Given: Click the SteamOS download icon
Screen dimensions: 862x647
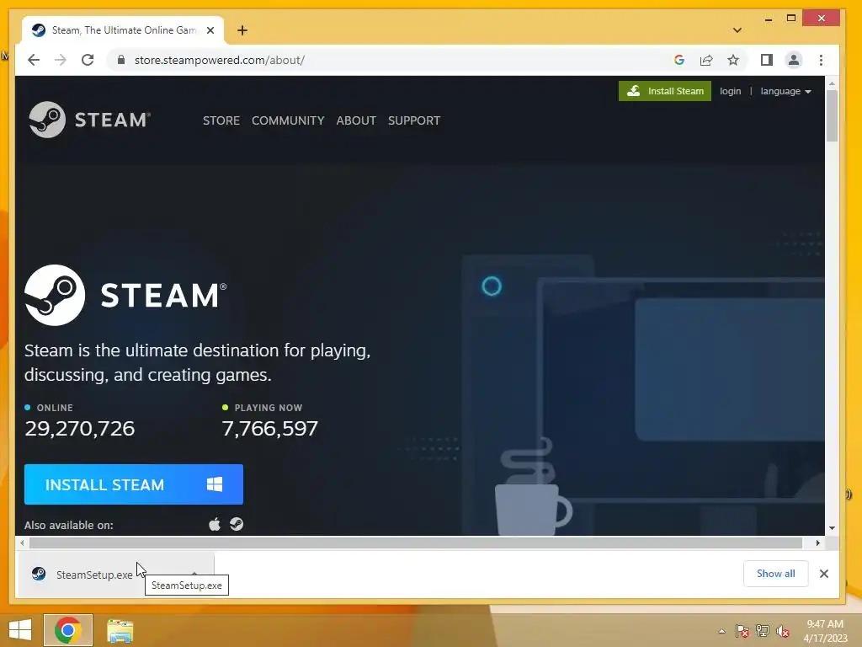Looking at the screenshot, I should click(x=237, y=524).
